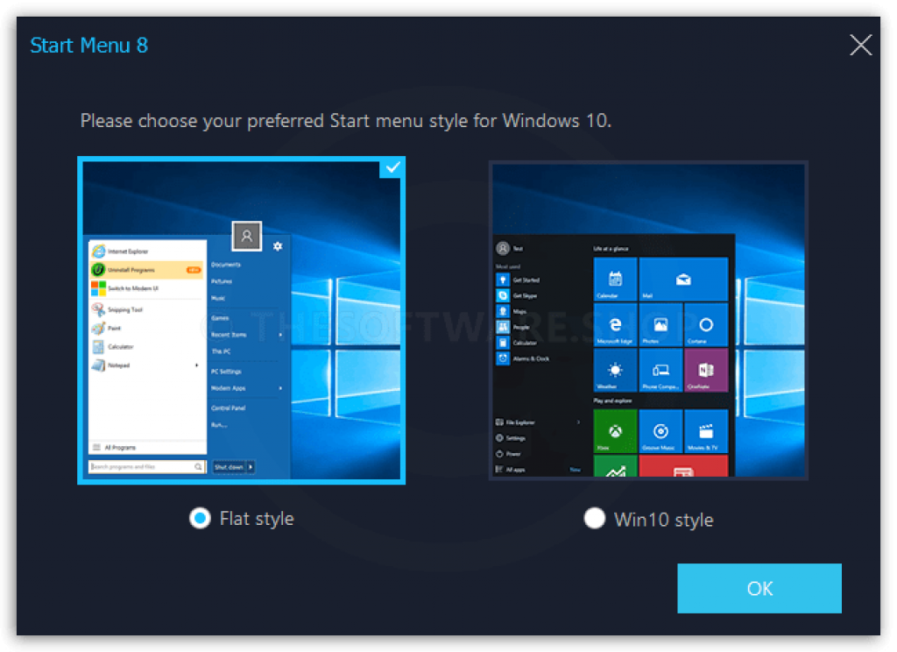Click the "Flat style" label text

[257, 519]
